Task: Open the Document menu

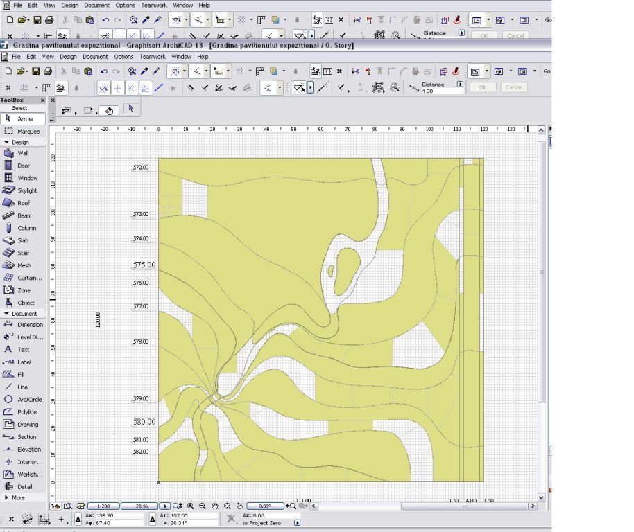Action: [95, 57]
